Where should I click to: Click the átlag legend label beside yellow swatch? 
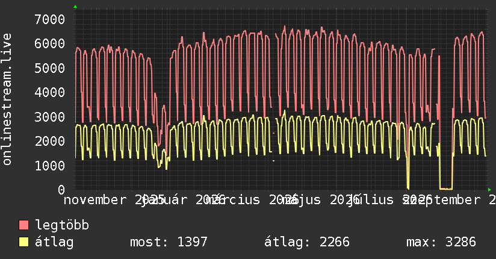(x=54, y=242)
